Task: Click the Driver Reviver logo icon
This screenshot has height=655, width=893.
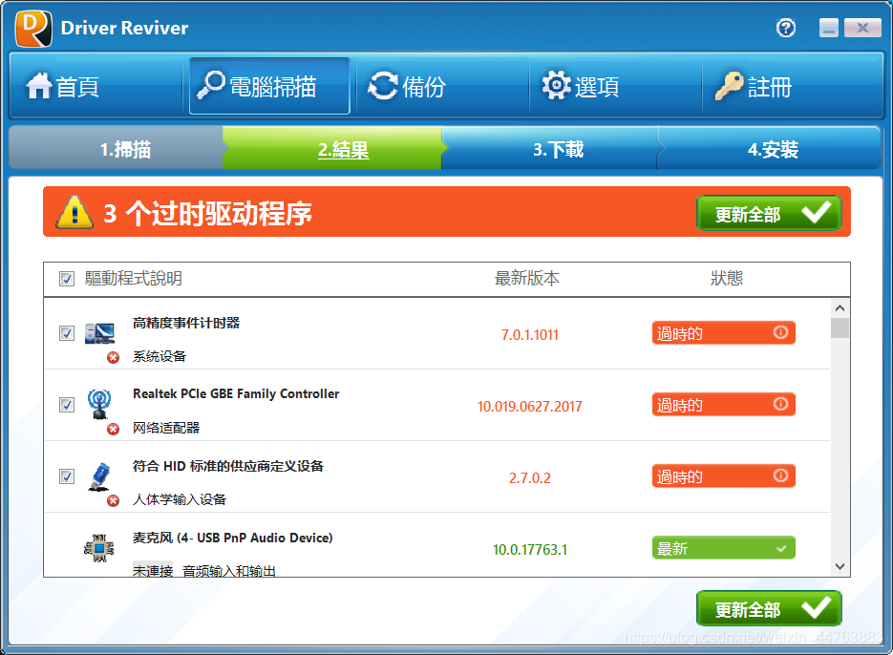Action: pyautogui.click(x=33, y=28)
